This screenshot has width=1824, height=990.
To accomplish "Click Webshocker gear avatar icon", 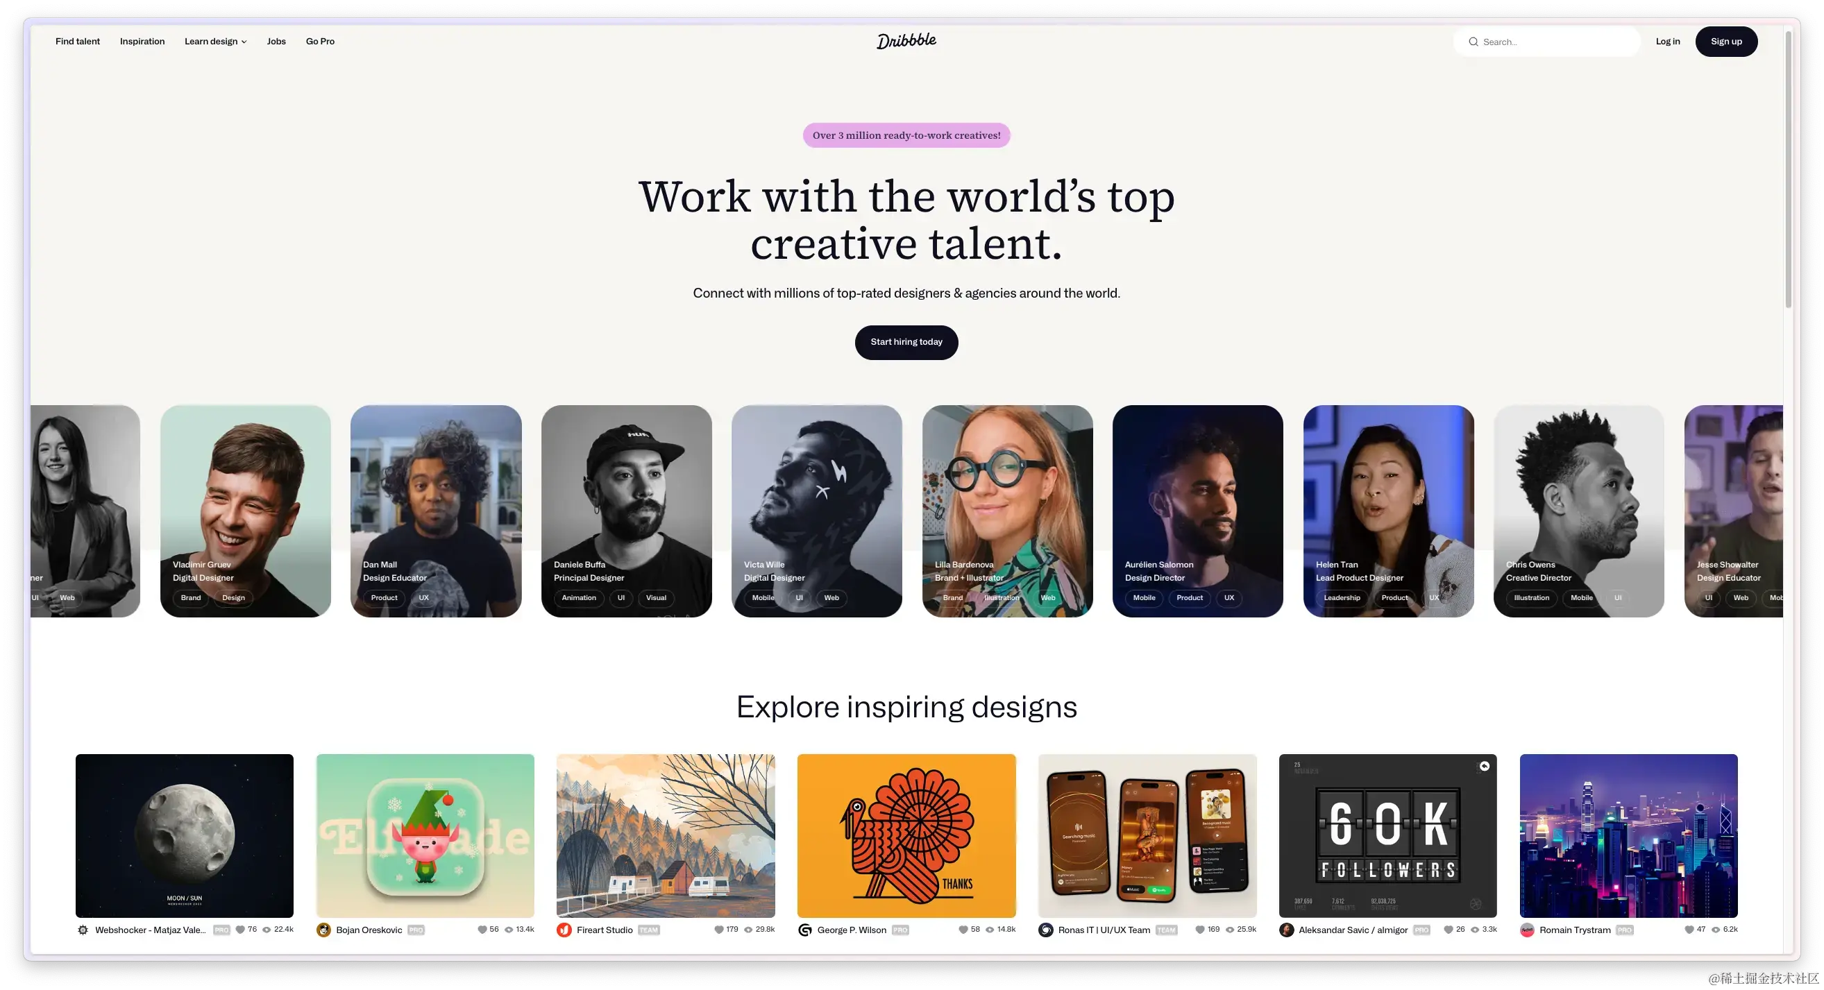I will (83, 930).
